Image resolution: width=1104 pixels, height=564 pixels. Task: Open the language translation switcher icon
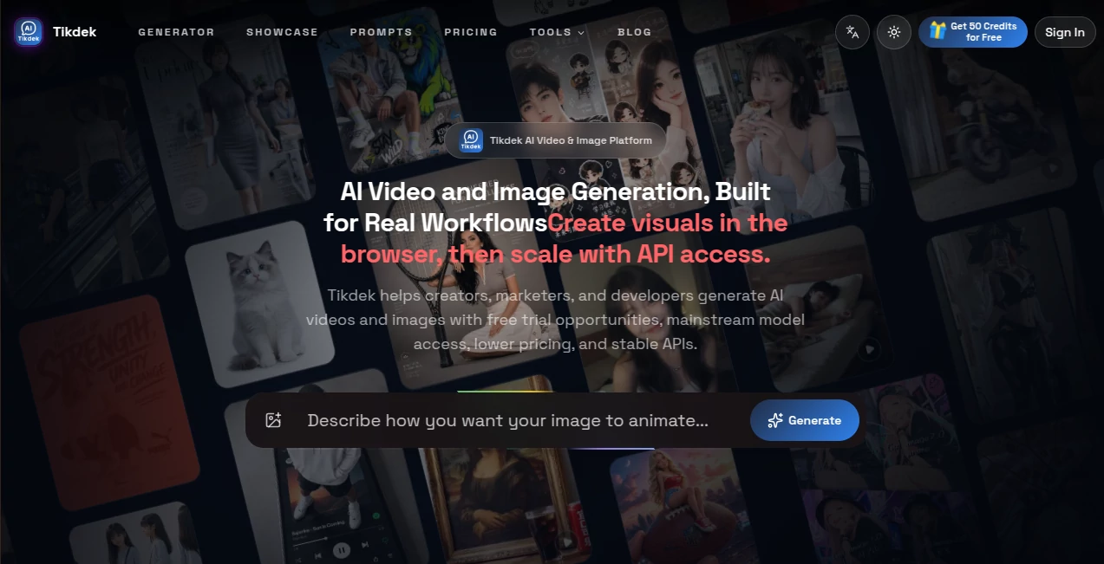[852, 32]
